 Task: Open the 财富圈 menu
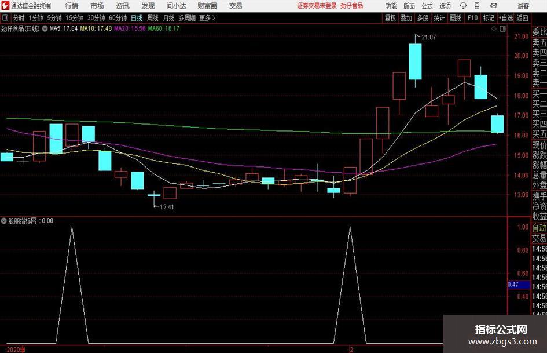tap(207, 6)
